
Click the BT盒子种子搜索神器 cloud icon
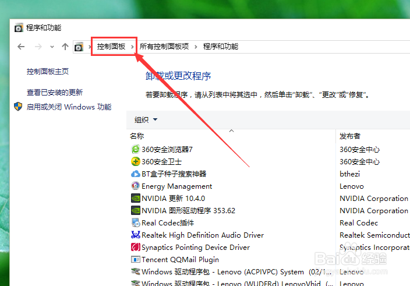136,174
